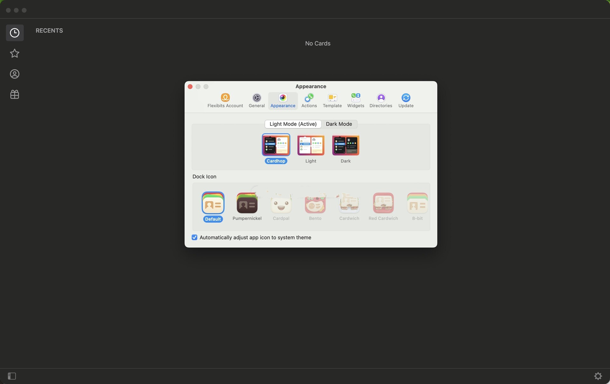
Task: Close the Appearance preferences window
Action: pos(190,87)
